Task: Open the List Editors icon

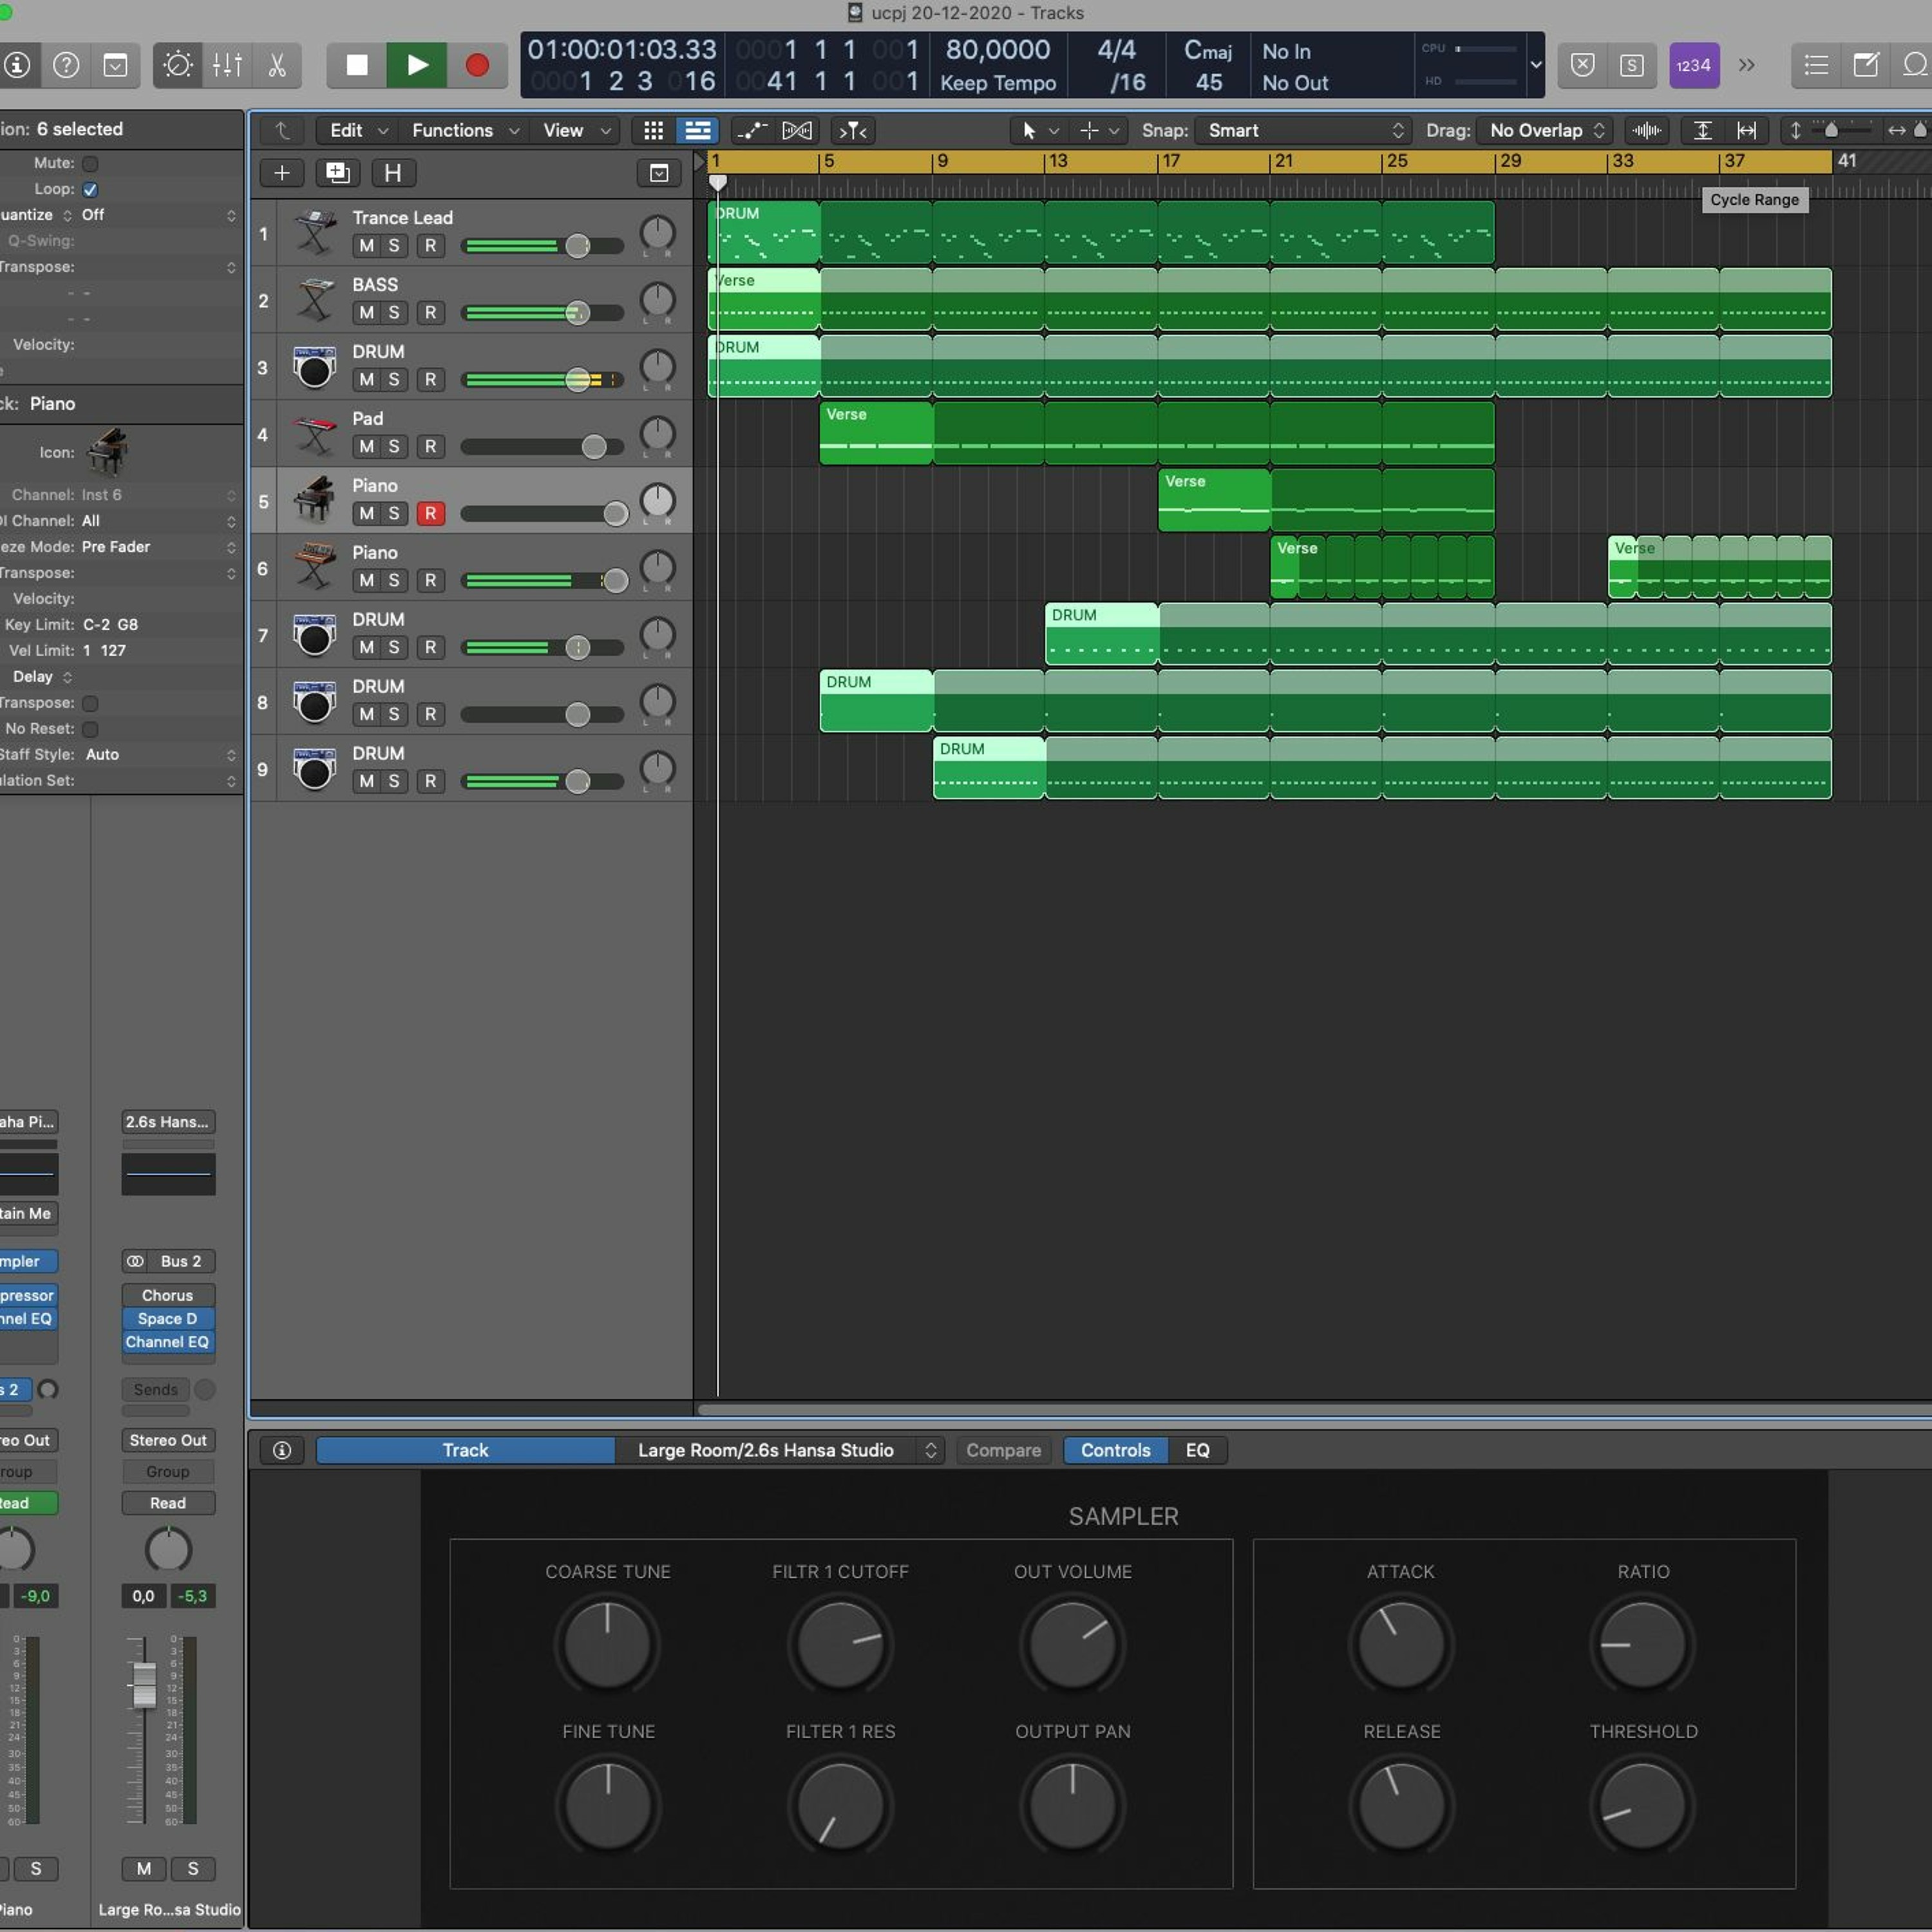Action: tap(1816, 65)
